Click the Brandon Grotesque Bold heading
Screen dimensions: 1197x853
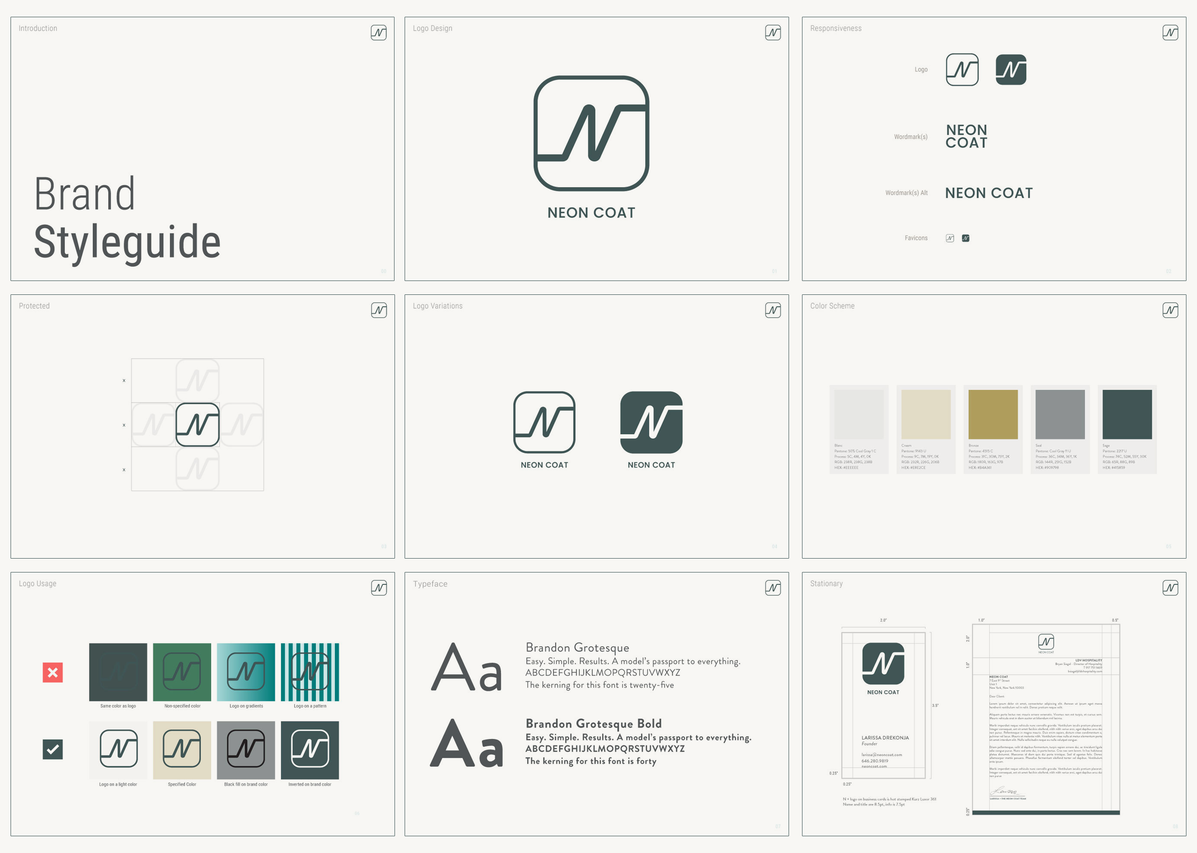594,723
